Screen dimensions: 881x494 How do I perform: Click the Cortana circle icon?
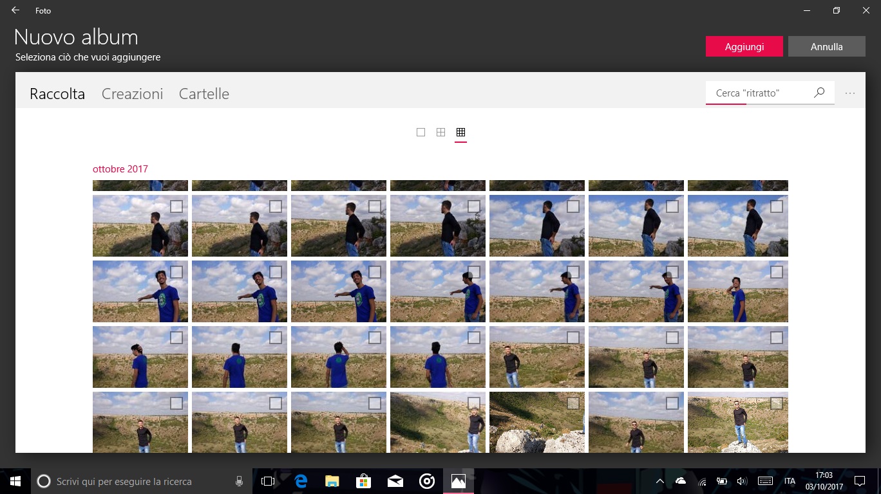(44, 481)
